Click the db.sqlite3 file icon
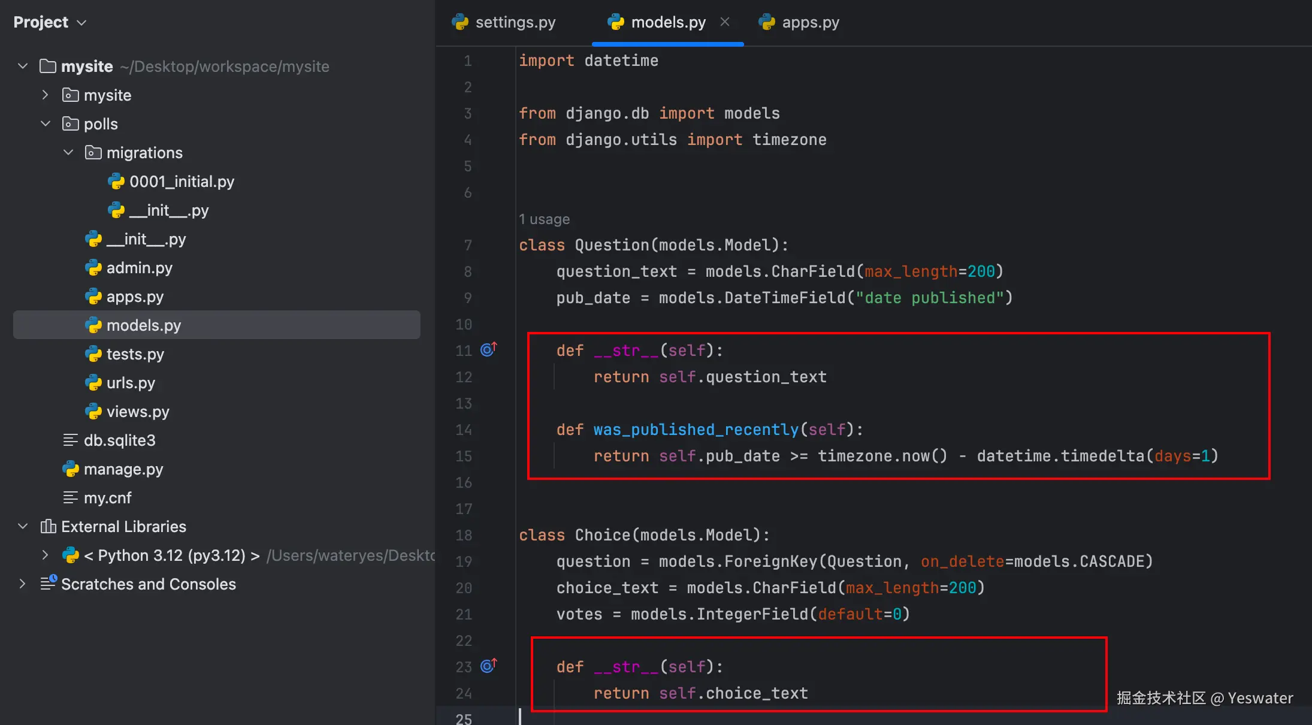The image size is (1312, 725). [x=71, y=440]
